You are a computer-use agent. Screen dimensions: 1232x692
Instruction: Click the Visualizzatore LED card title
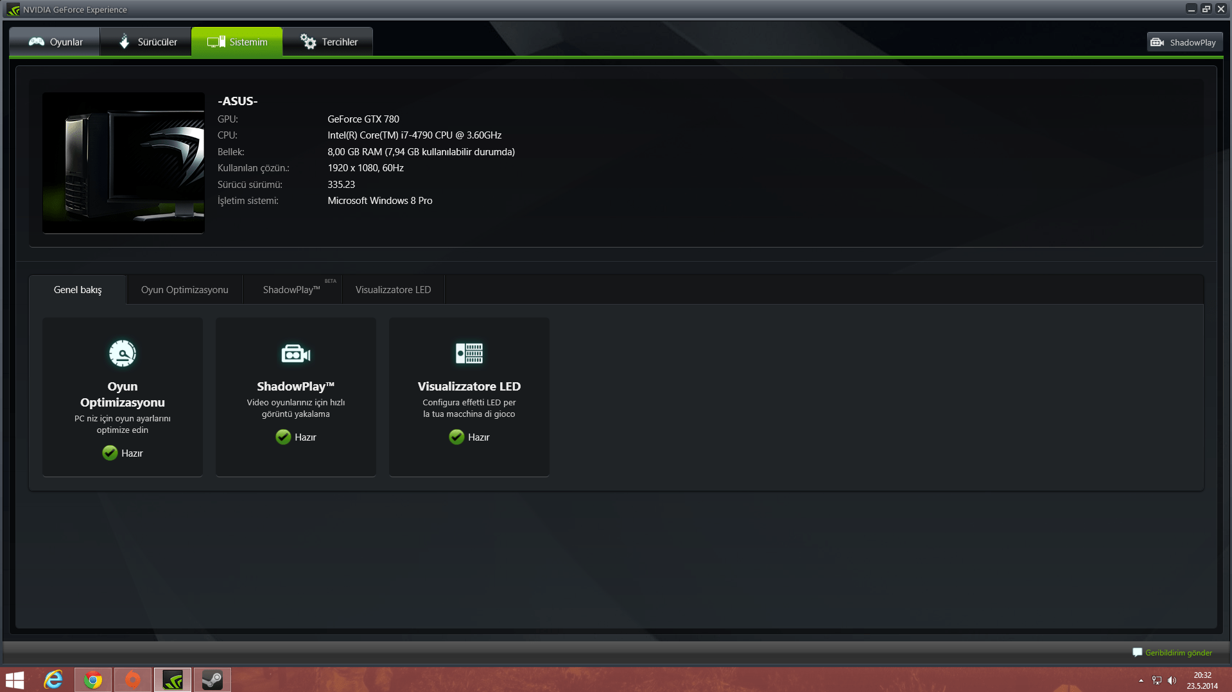[x=469, y=386]
